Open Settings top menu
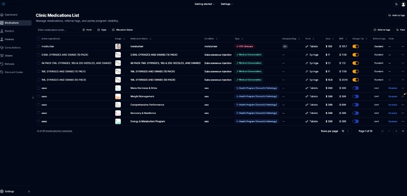This screenshot has height=196, width=407. coord(227,4)
